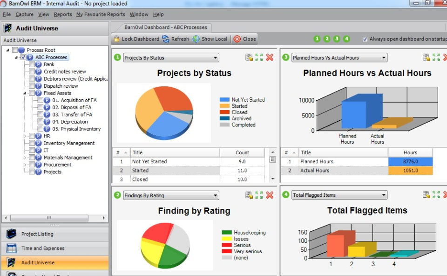Image resolution: width=447 pixels, height=276 pixels.
Task: Select the BarnOwl Dashboard - ABC Processes tab
Action: point(166,27)
